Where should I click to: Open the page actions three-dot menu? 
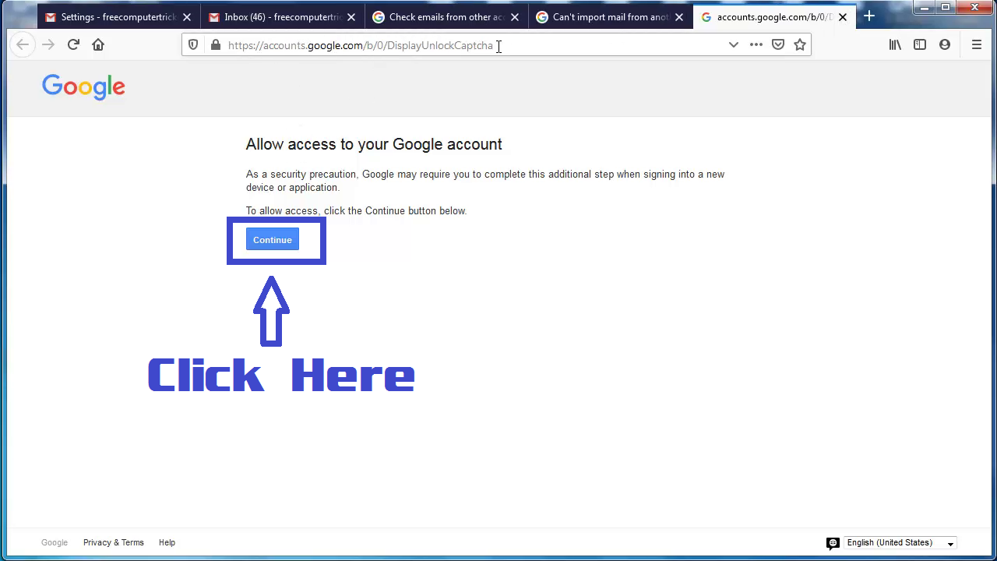(x=756, y=45)
